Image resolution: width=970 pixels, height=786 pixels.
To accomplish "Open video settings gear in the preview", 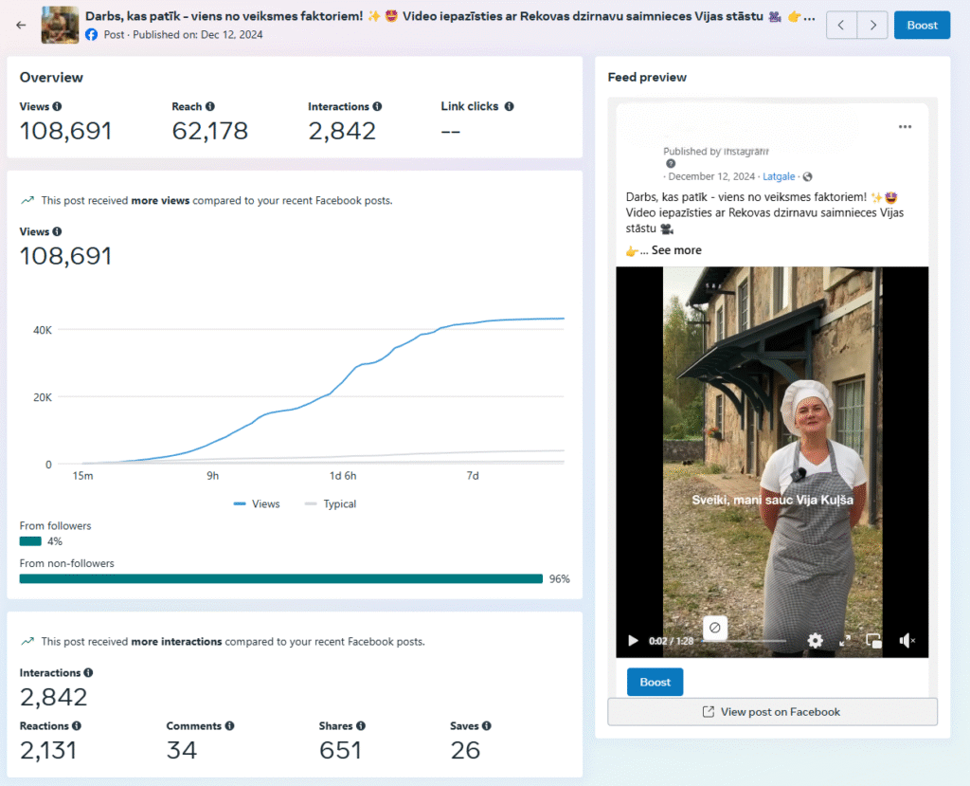I will [x=815, y=641].
